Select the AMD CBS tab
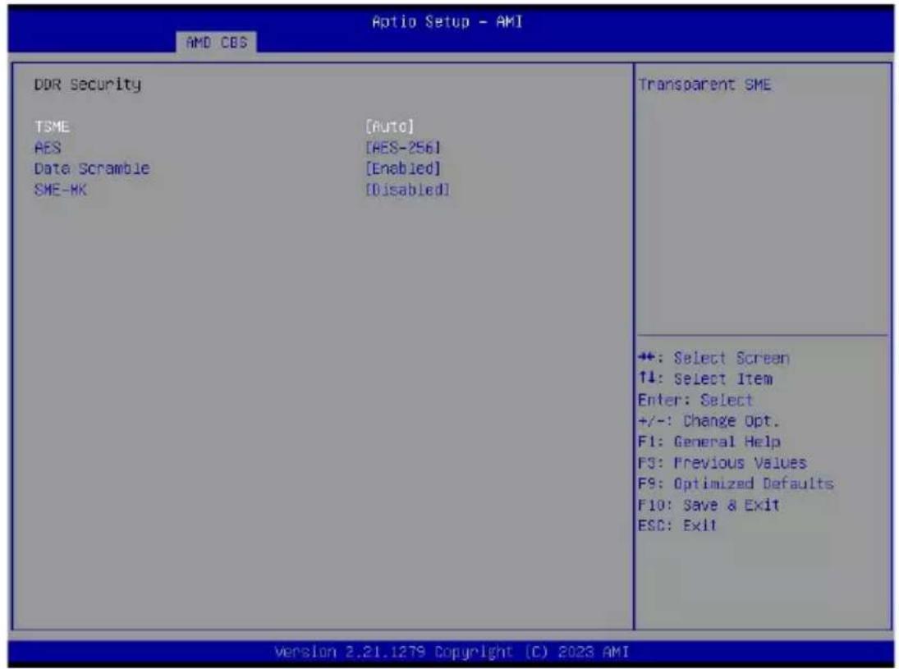This screenshot has height=669, width=899. (x=217, y=43)
